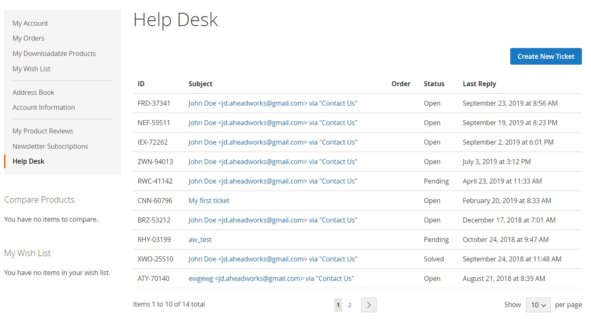Click ticket ID ATY-70140
This screenshot has height=319, width=591.
pyautogui.click(x=154, y=278)
